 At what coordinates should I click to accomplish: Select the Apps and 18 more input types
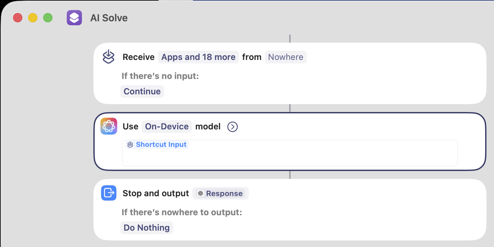click(198, 57)
